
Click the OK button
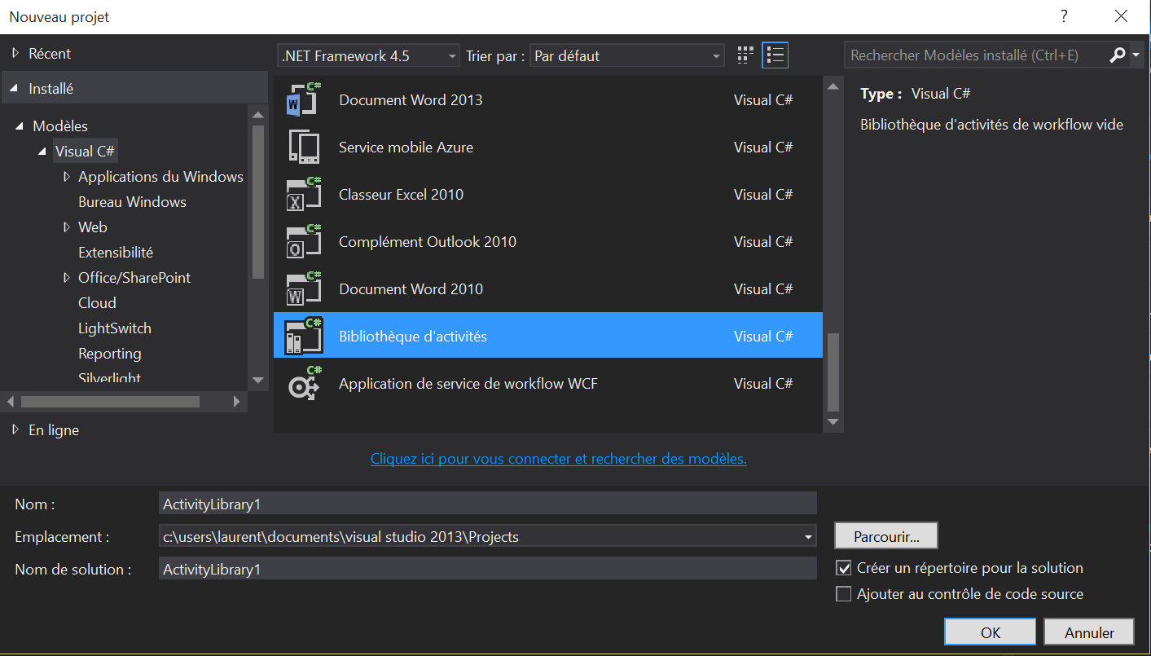991,632
